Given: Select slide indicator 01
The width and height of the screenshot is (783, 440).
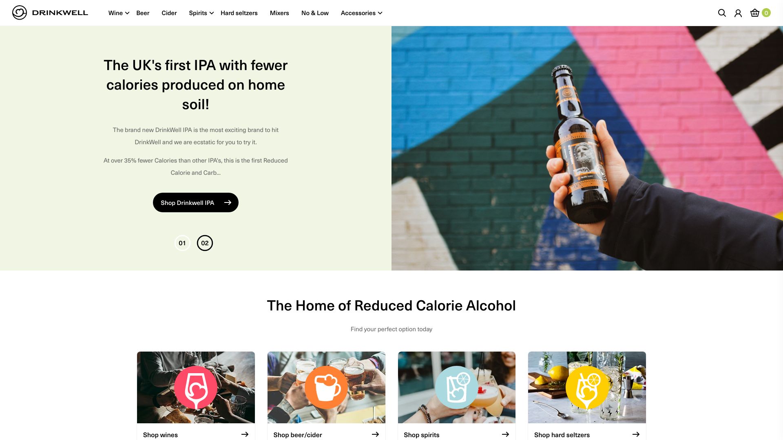Looking at the screenshot, I should pos(182,243).
